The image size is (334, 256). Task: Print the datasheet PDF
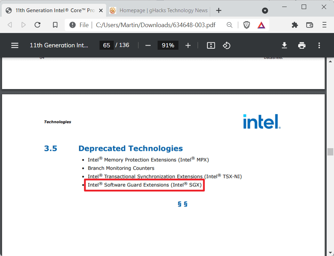click(x=301, y=45)
